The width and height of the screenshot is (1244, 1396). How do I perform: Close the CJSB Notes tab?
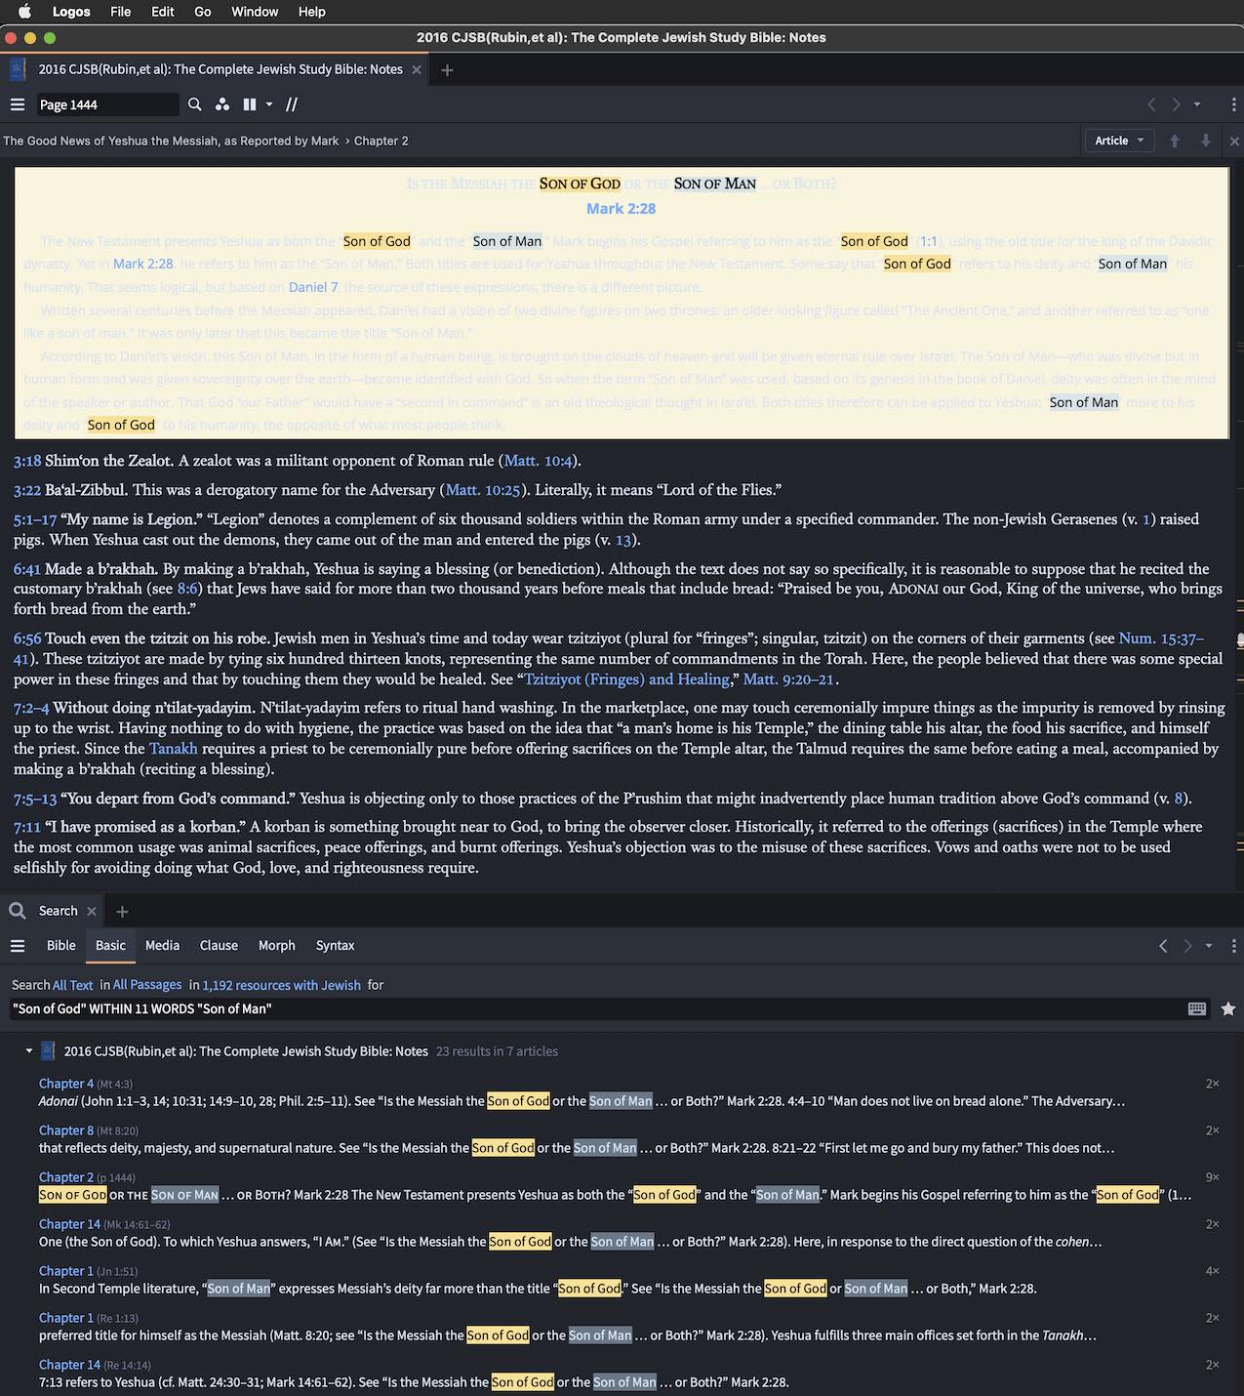click(417, 69)
